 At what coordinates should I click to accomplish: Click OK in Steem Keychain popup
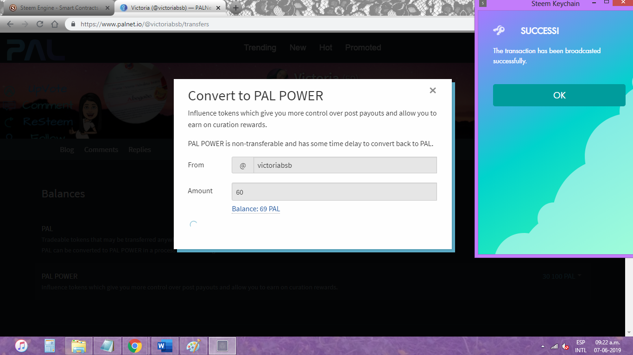[559, 95]
